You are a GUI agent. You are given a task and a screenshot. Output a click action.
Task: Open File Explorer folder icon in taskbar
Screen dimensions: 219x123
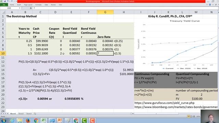[20, 121]
